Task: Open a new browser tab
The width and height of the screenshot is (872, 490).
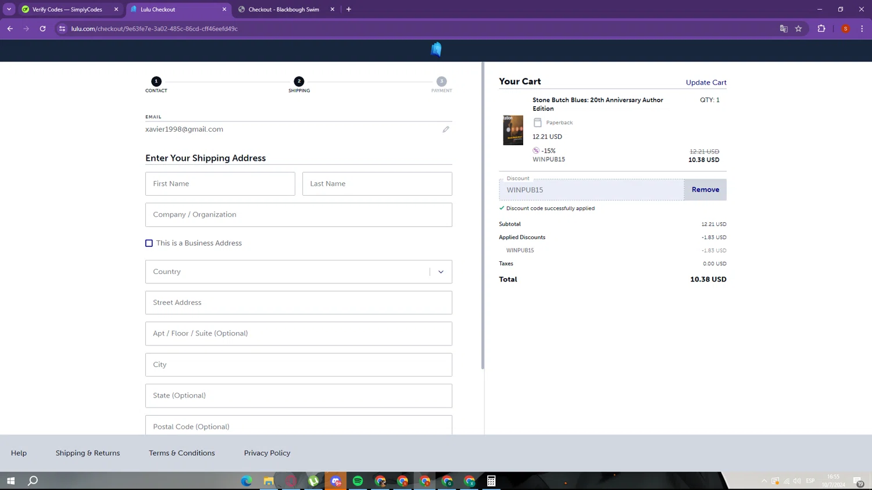Action: click(x=349, y=9)
